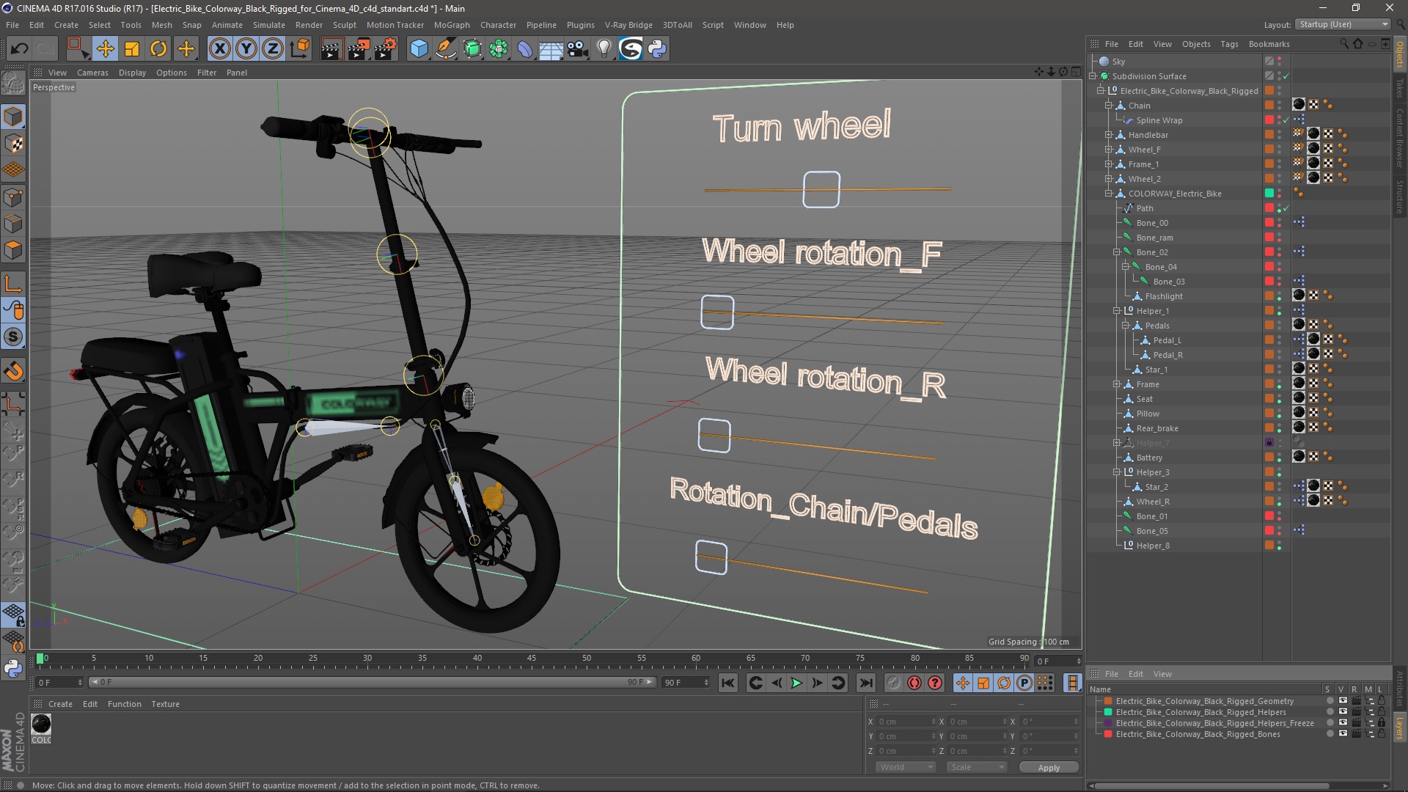Expand the Handlebar object node

point(1109,135)
